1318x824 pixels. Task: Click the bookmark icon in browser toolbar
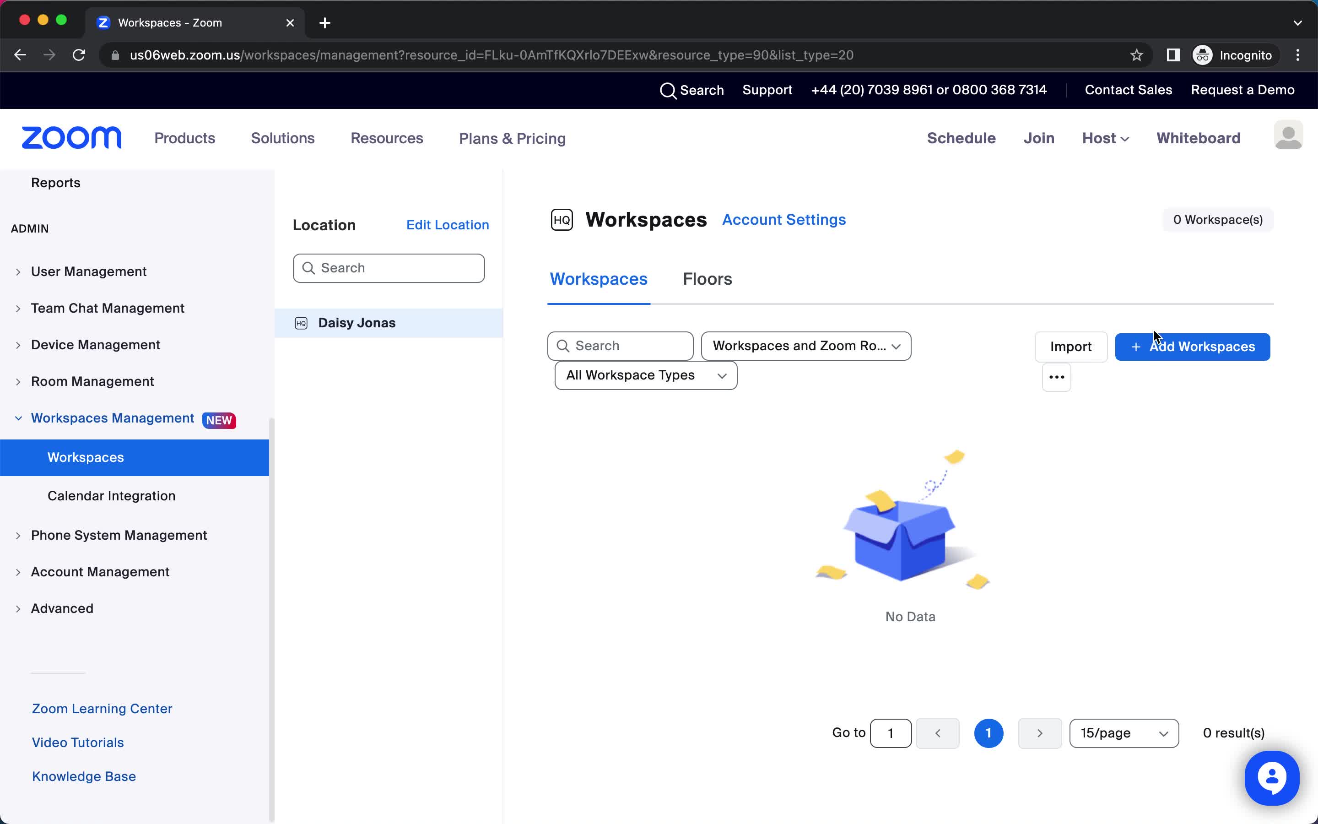(1137, 55)
